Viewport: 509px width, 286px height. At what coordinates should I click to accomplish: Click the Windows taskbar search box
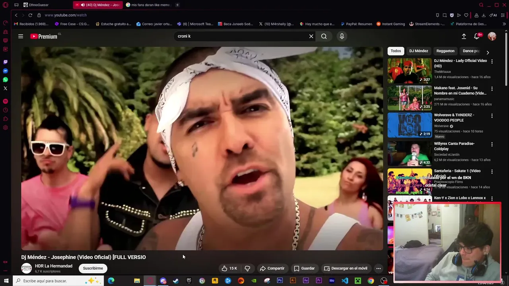[x=58, y=281]
